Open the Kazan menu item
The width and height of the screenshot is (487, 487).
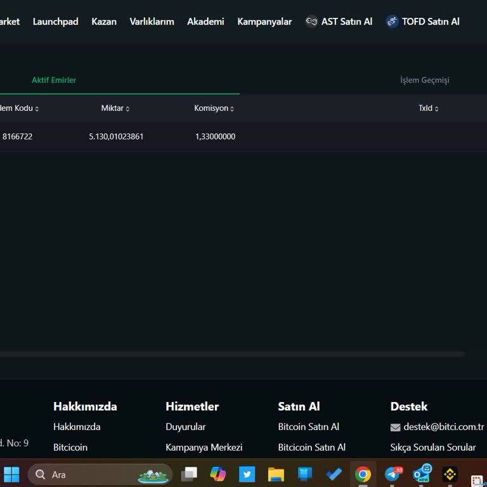[x=104, y=22]
